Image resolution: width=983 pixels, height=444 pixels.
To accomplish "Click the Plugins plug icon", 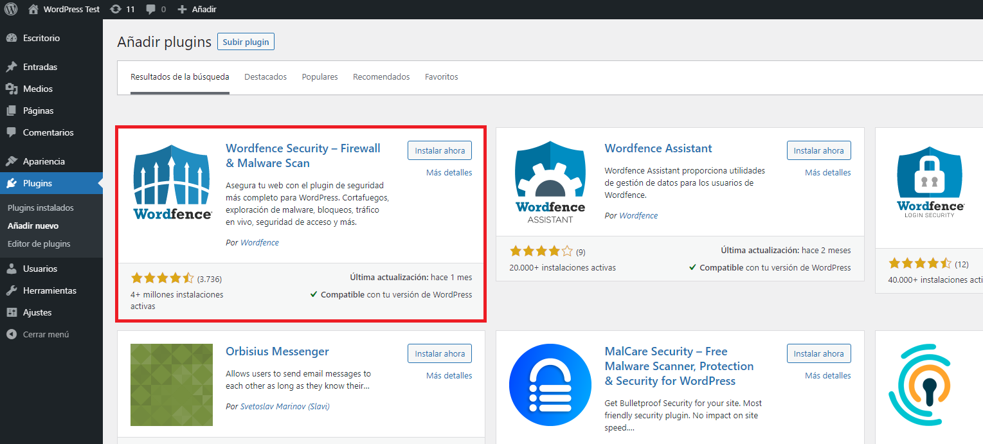I will (12, 183).
